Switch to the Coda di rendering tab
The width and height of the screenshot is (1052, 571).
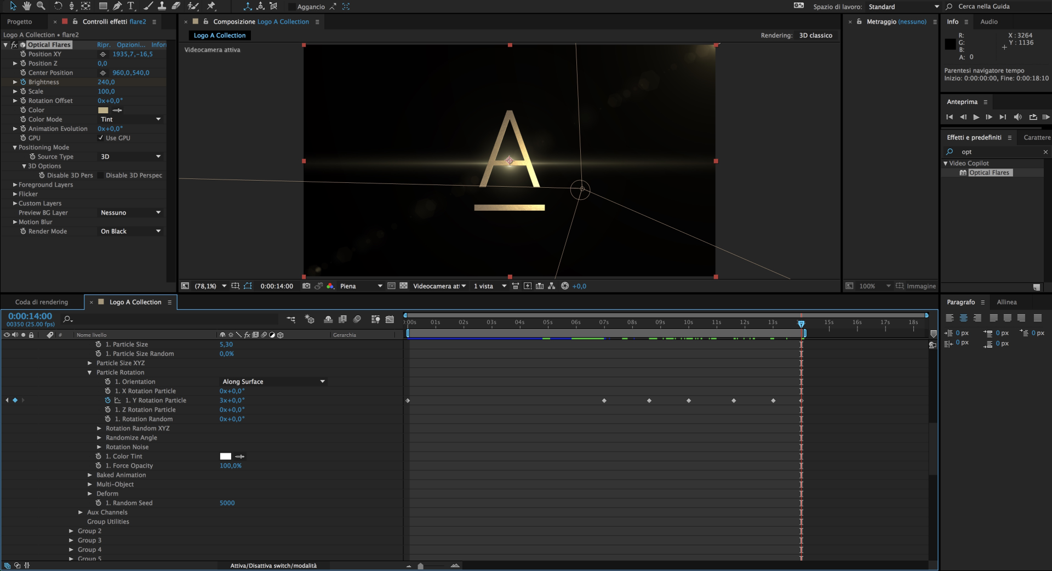pyautogui.click(x=42, y=302)
